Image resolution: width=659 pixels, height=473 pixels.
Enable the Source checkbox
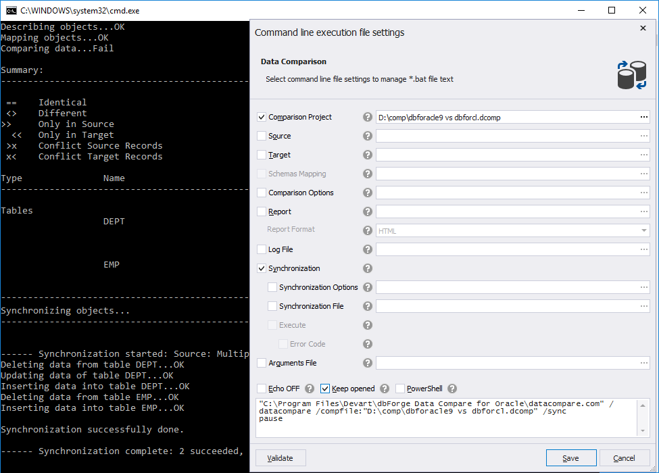click(x=262, y=136)
